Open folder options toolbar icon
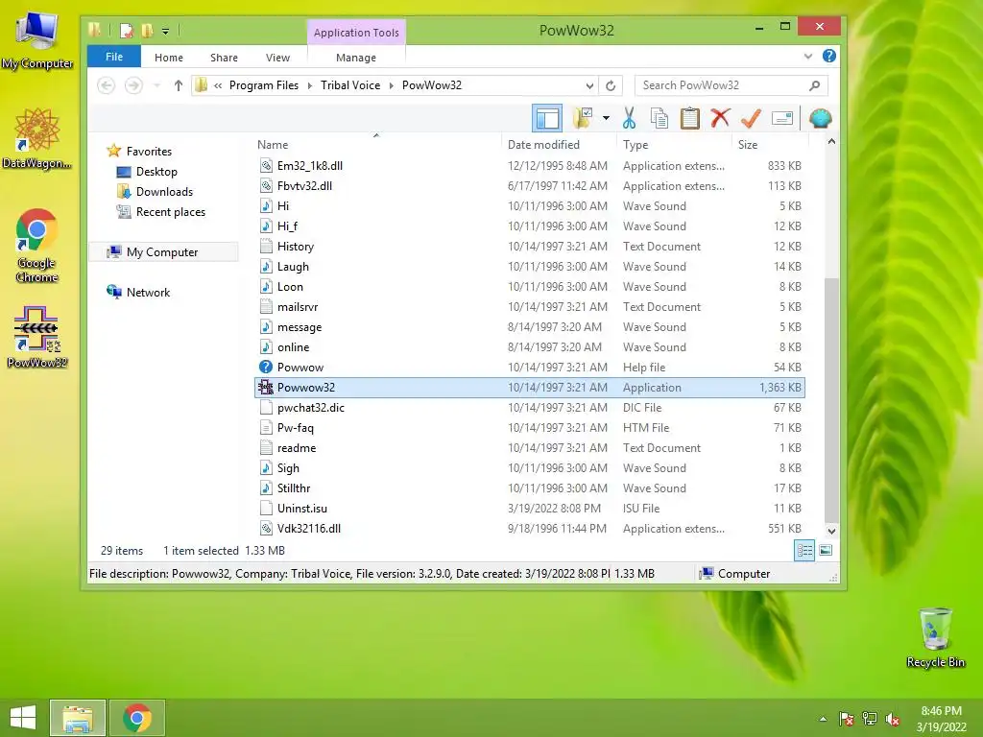Viewport: 983px width, 737px height. pos(583,118)
